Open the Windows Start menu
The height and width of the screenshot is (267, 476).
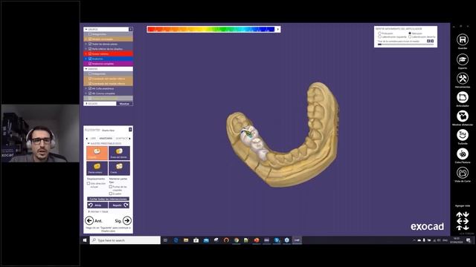click(x=85, y=240)
